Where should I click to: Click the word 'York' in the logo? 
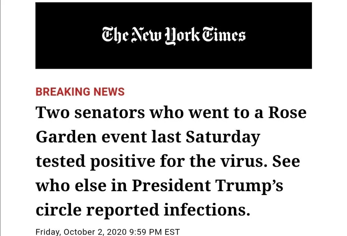point(182,36)
